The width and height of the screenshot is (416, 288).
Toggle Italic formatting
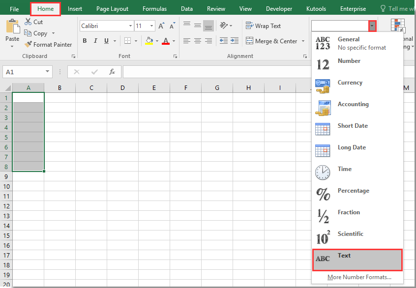[95, 41]
